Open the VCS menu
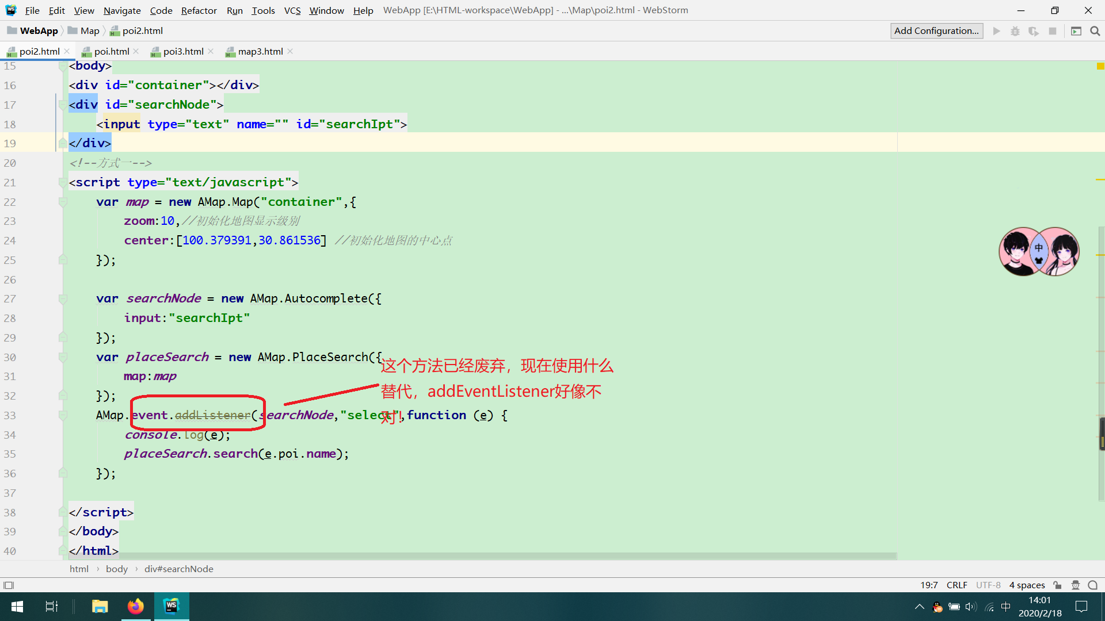This screenshot has width=1105, height=621. point(292,10)
